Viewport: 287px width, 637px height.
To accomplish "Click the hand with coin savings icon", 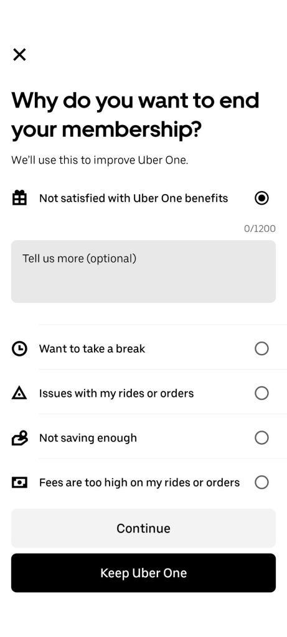I will click(19, 438).
